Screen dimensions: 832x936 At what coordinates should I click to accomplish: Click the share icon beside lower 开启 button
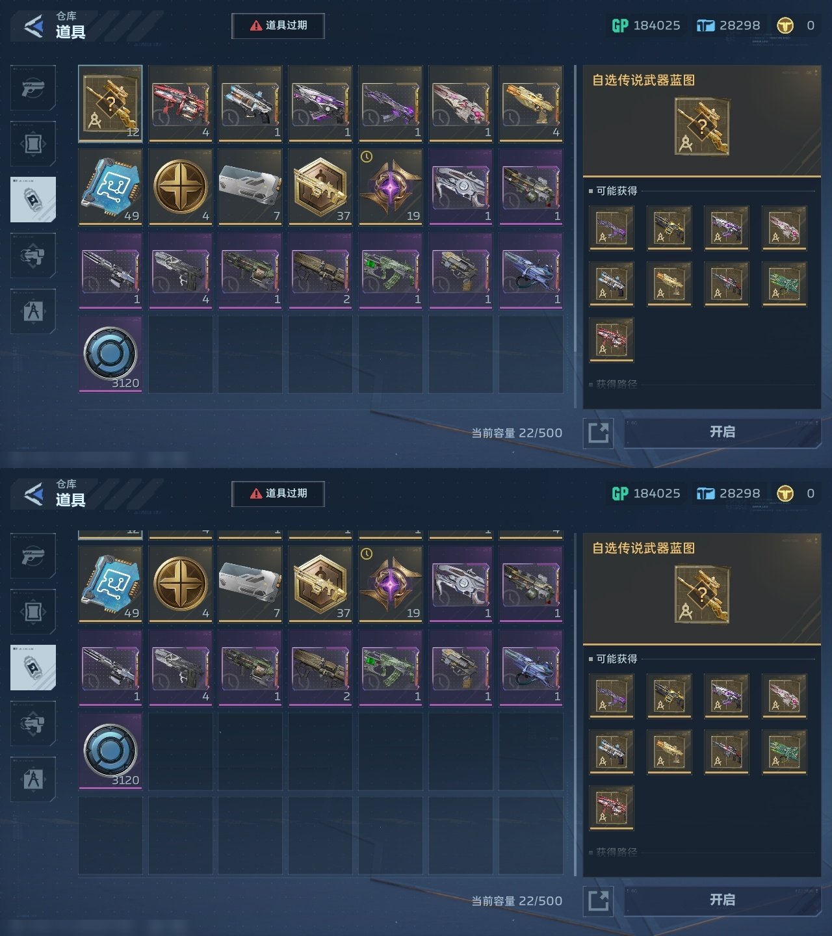[x=598, y=901]
